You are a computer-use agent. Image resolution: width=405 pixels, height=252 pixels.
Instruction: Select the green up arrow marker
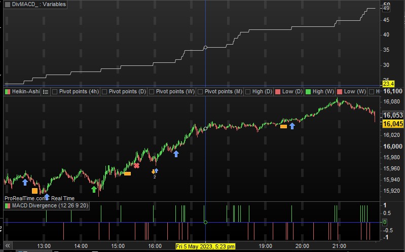(94, 189)
